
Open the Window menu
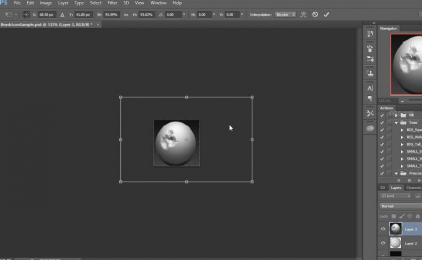tap(158, 3)
